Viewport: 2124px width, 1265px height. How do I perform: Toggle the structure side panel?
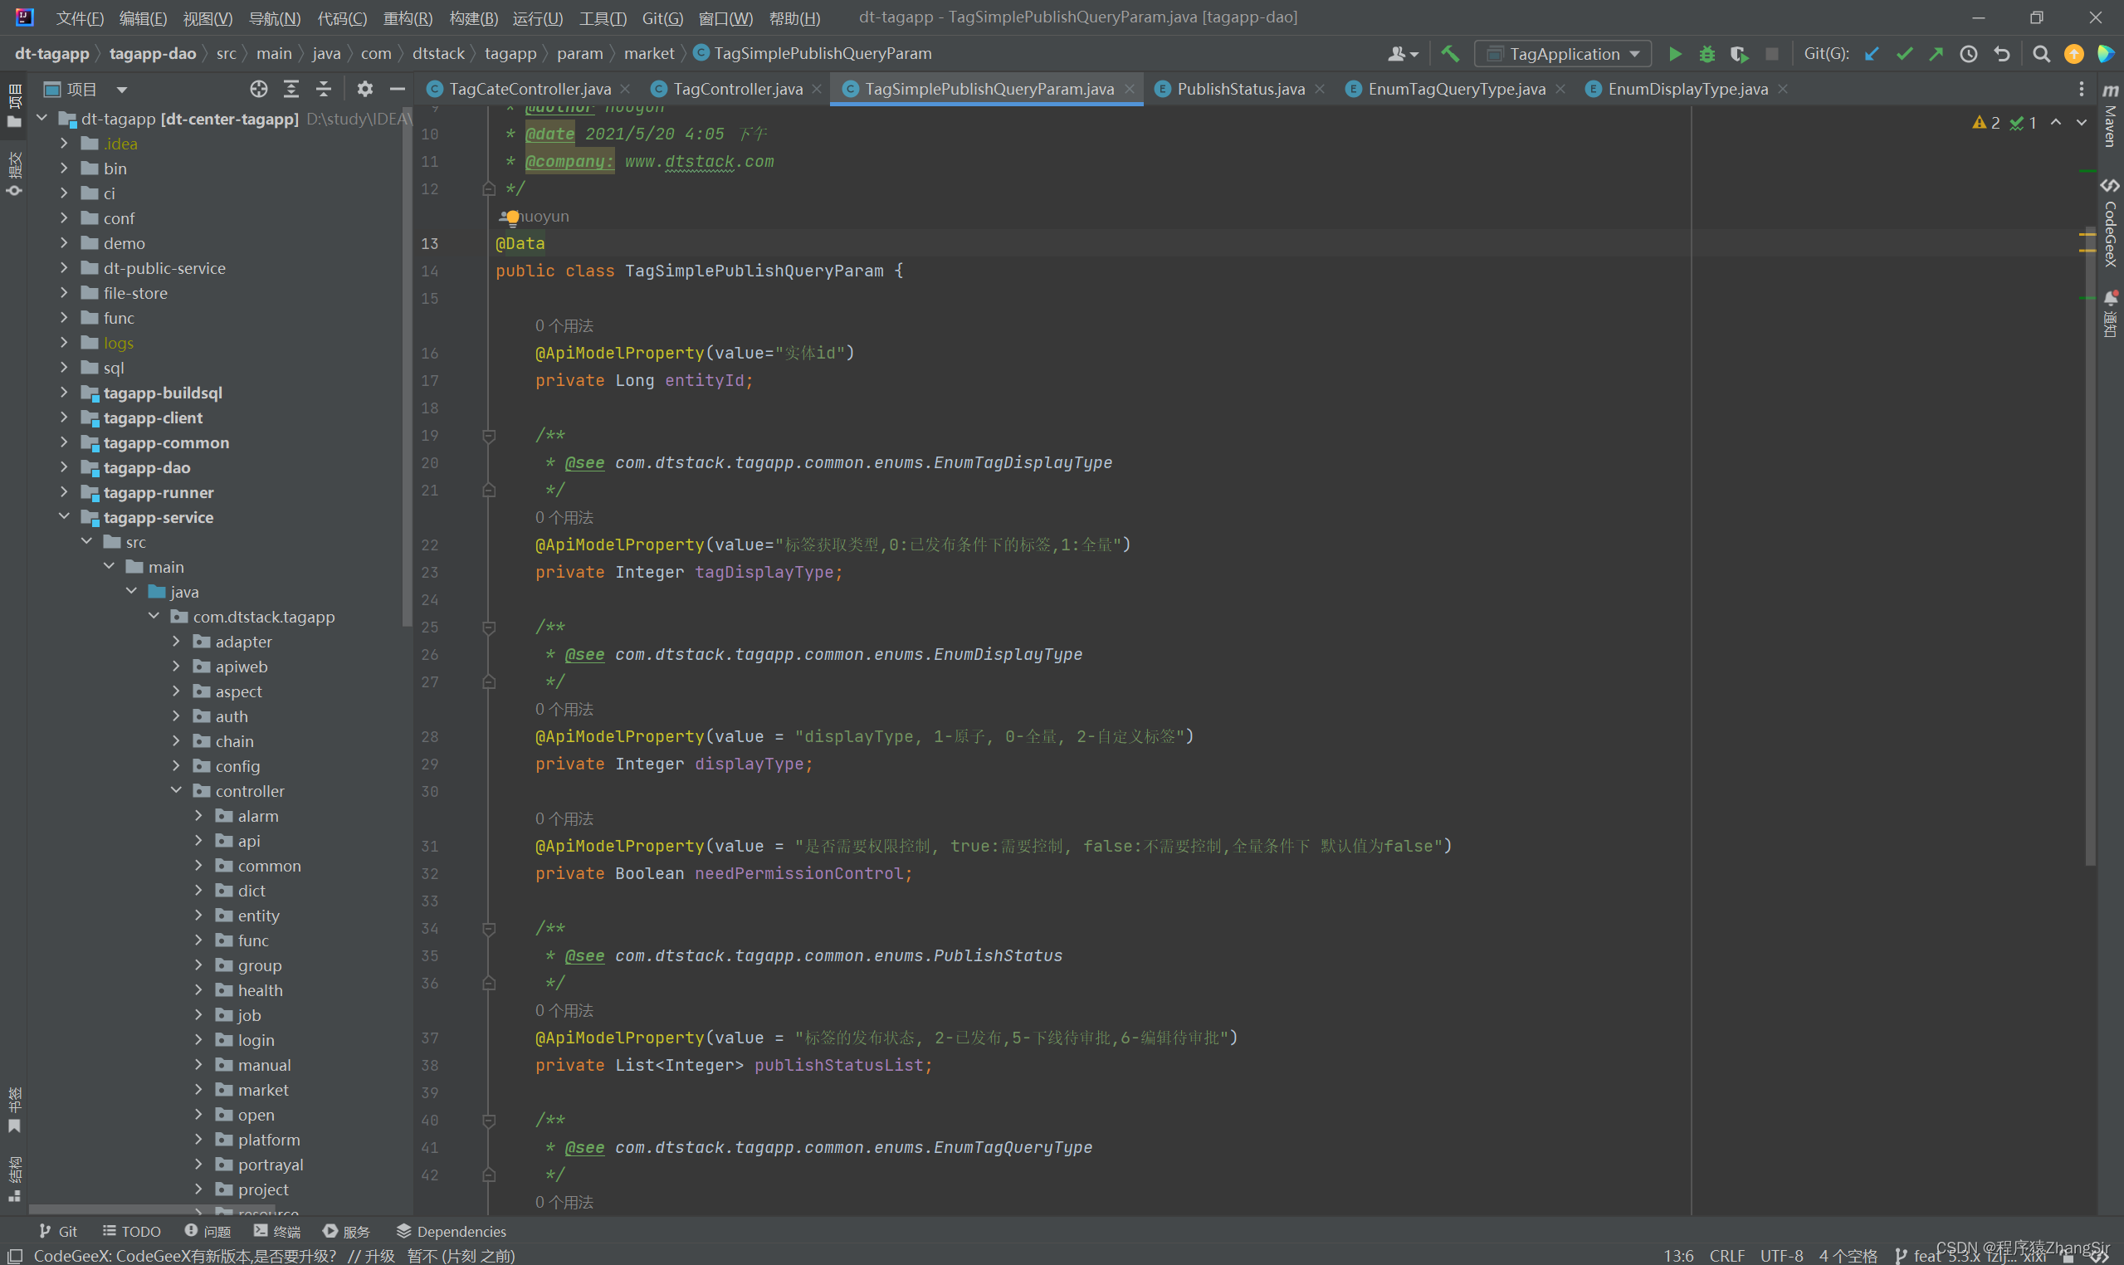tap(13, 1180)
